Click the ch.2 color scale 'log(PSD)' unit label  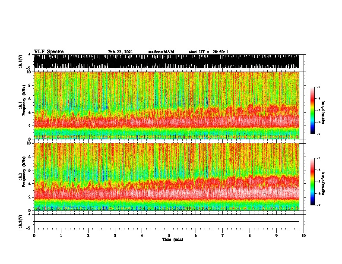pyautogui.click(x=323, y=183)
